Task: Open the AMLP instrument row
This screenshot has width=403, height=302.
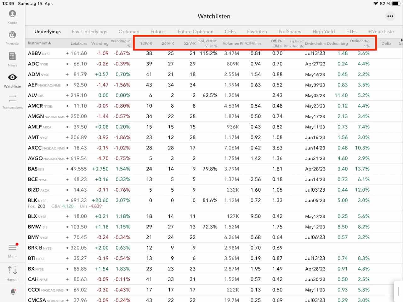Action: pyautogui.click(x=214, y=127)
